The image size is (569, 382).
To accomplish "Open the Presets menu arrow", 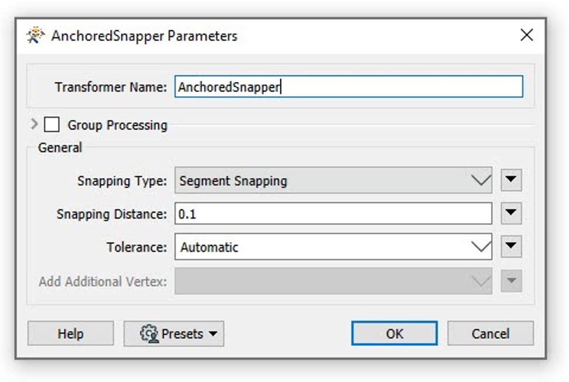I will coord(213,334).
